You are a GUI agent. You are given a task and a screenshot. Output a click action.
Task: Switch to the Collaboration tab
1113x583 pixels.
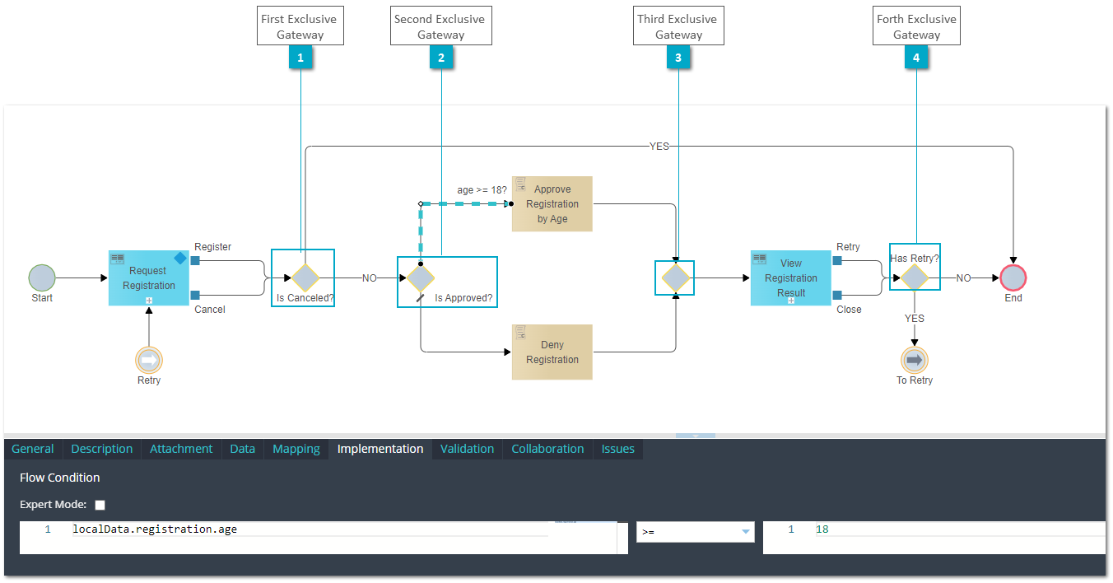pyautogui.click(x=547, y=449)
